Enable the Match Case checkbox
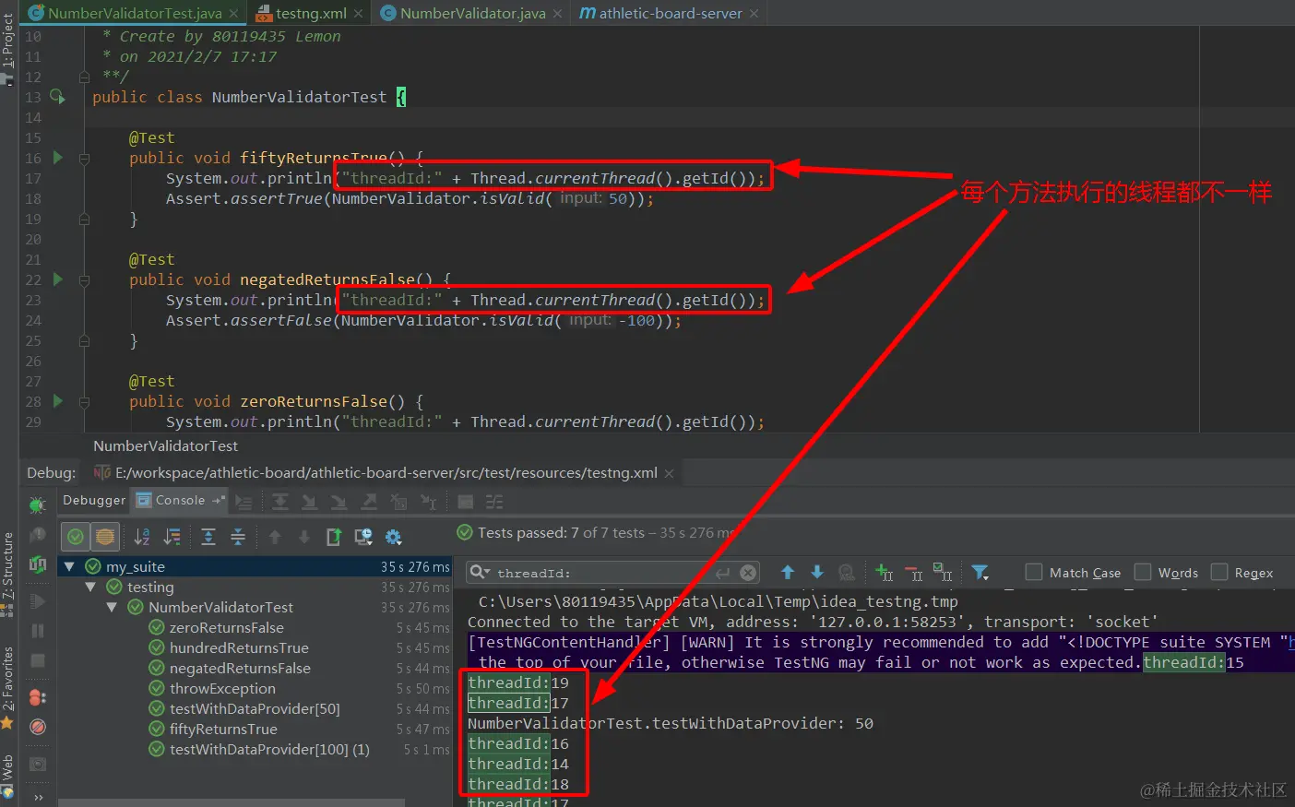Image resolution: width=1295 pixels, height=807 pixels. 1034,573
